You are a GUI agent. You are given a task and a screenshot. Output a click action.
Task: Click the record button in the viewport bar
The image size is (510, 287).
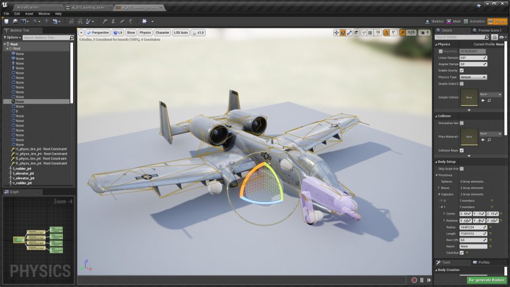414,280
